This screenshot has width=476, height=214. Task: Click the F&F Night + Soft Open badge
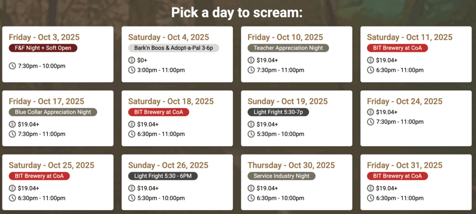coord(43,48)
